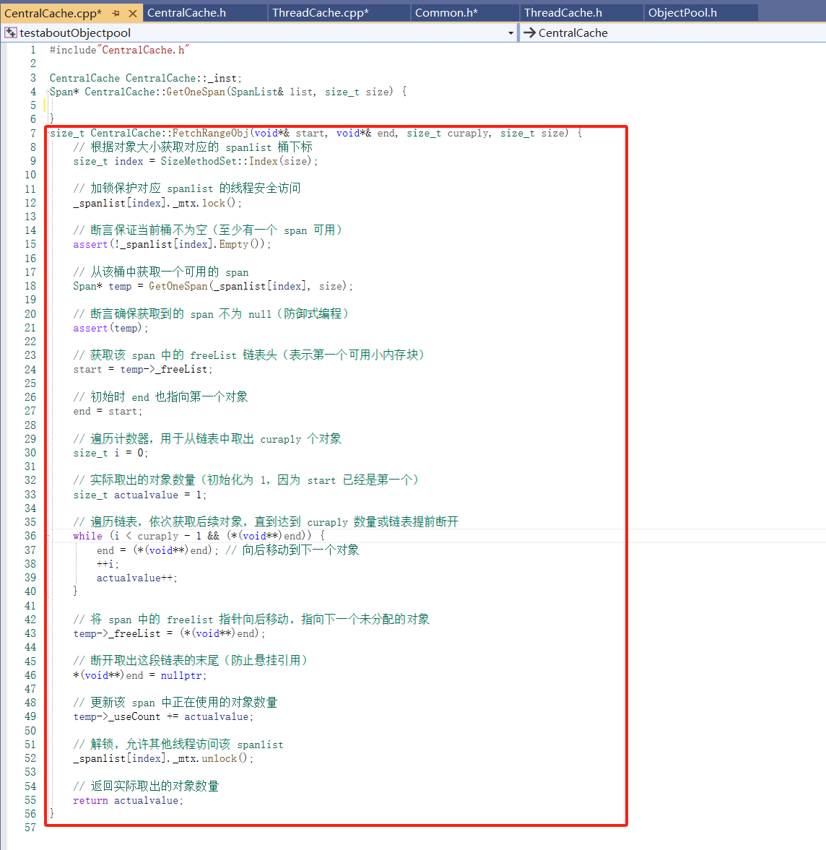This screenshot has width=826, height=850.
Task: Click 'size_t i = 0;' statement
Action: point(110,454)
